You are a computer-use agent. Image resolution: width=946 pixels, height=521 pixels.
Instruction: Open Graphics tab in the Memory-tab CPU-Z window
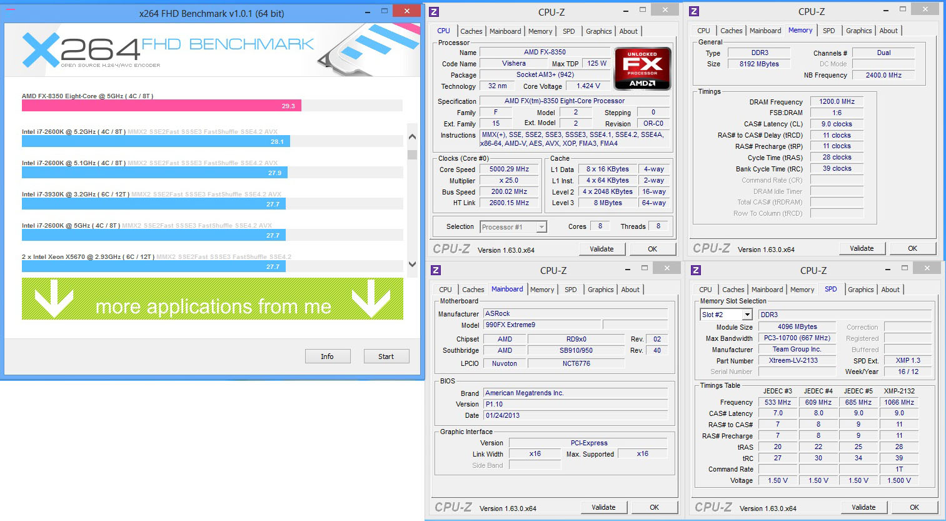(x=858, y=31)
